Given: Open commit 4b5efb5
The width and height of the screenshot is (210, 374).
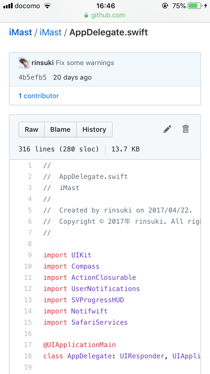Looking at the screenshot, I should click(33, 77).
